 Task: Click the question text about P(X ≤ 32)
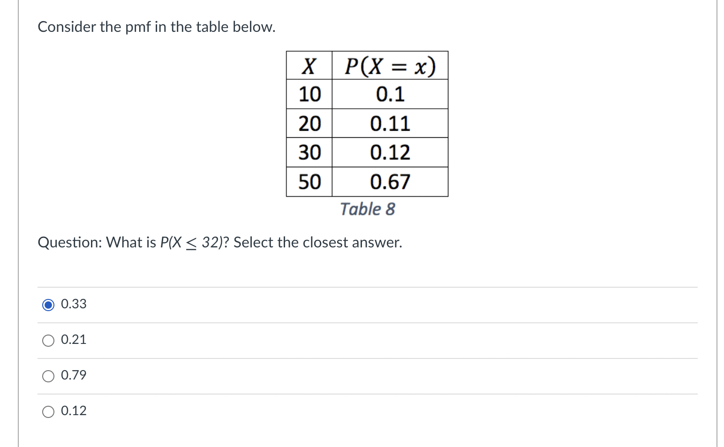coord(220,242)
